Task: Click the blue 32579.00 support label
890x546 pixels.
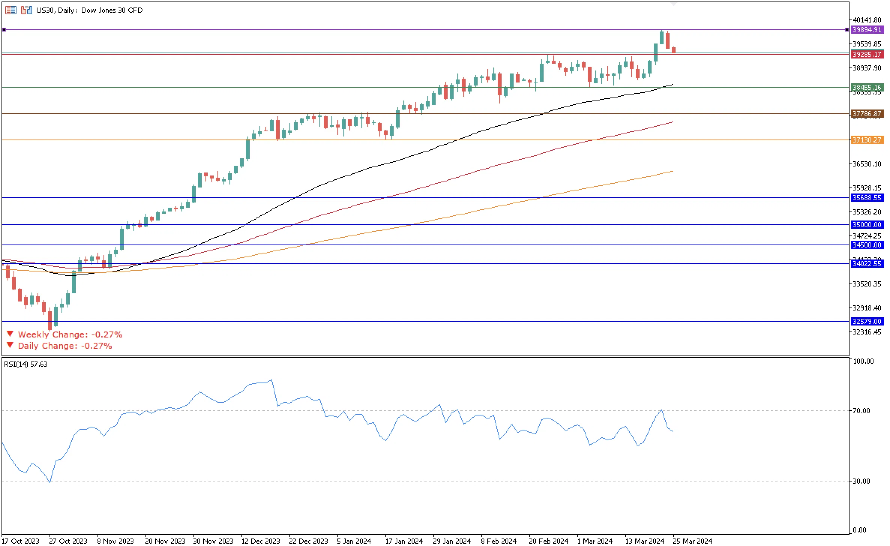Action: [x=867, y=321]
